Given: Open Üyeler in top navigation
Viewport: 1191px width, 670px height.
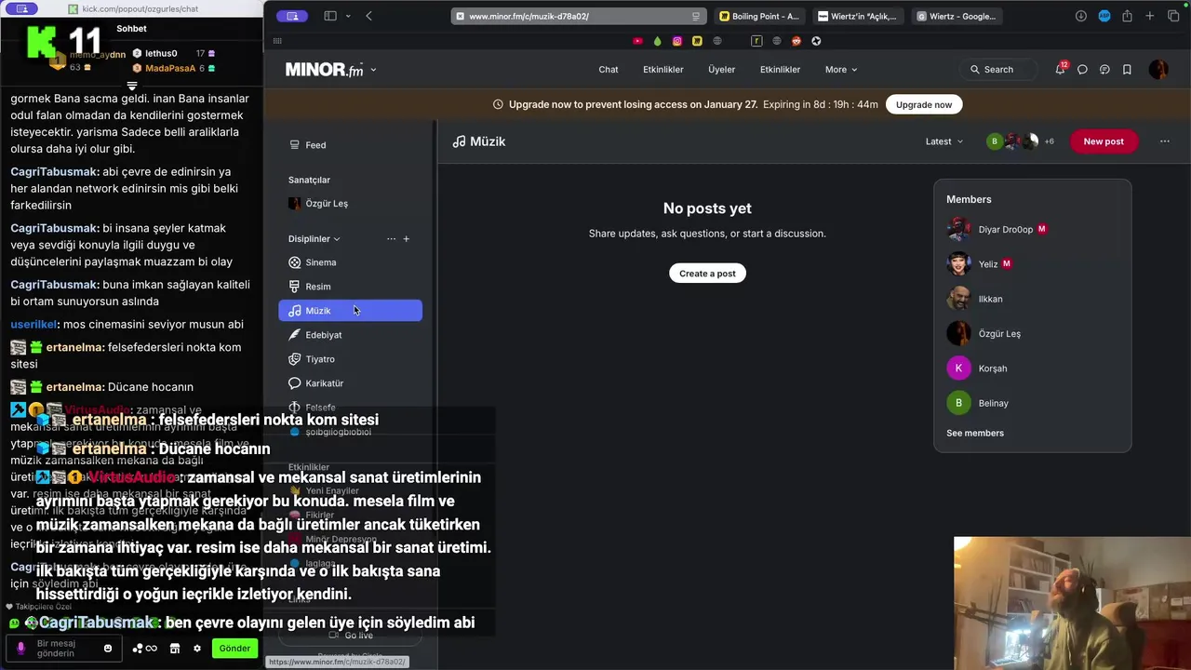Looking at the screenshot, I should tap(721, 70).
